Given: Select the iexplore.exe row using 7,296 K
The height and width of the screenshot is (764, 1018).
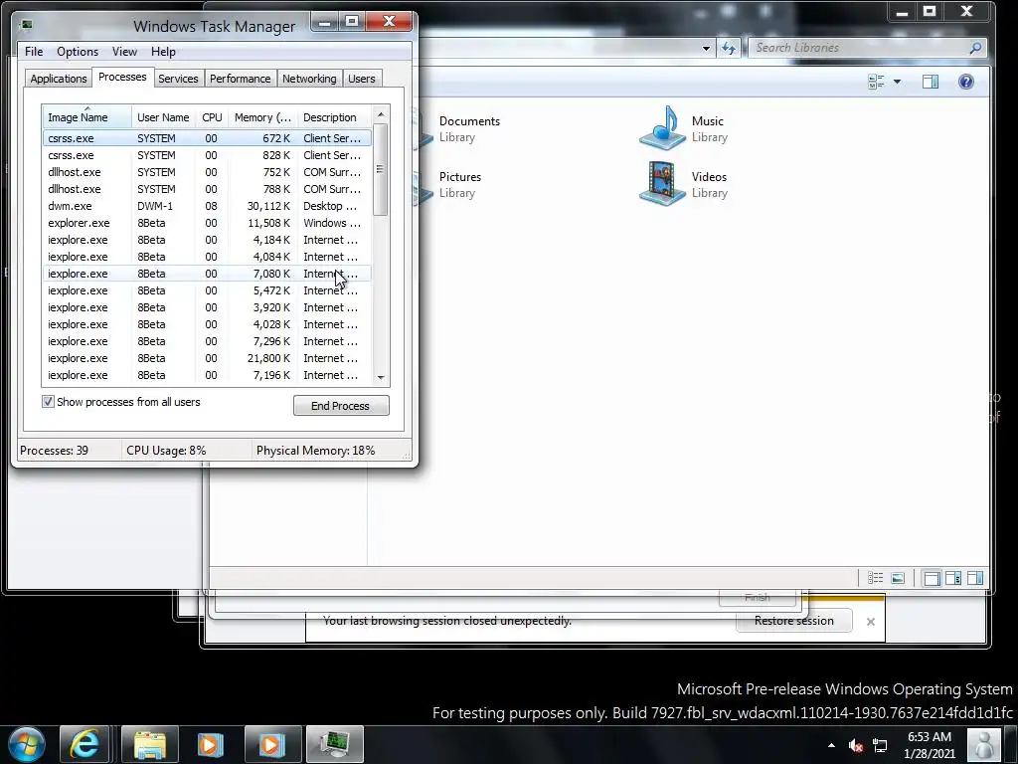Looking at the screenshot, I should point(207,341).
